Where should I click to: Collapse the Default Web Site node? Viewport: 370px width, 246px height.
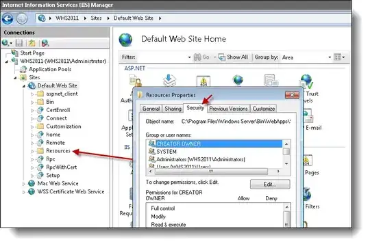pyautogui.click(x=23, y=86)
